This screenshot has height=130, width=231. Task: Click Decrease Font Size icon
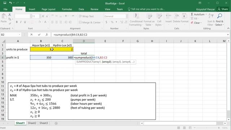coord(47,16)
